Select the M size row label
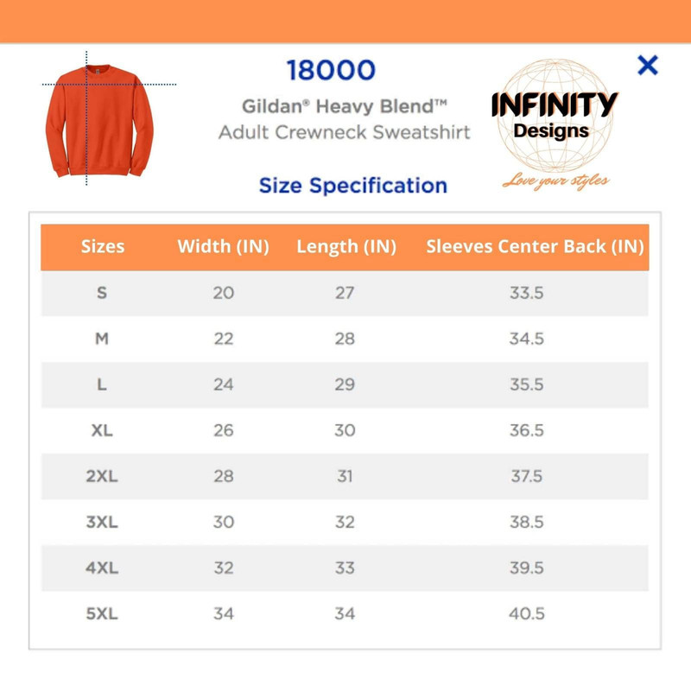The height and width of the screenshot is (691, 691). click(x=102, y=339)
